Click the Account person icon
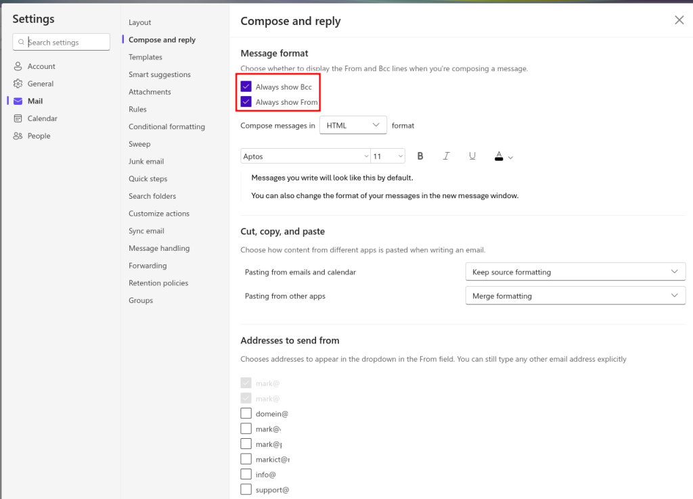The image size is (693, 499). 18,66
